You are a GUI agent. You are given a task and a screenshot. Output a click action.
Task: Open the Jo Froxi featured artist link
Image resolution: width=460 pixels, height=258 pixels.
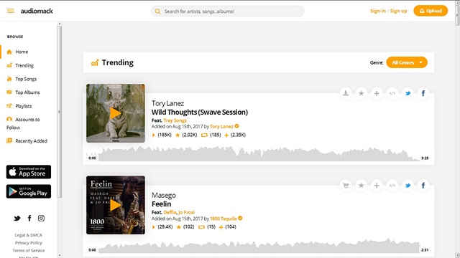186,212
